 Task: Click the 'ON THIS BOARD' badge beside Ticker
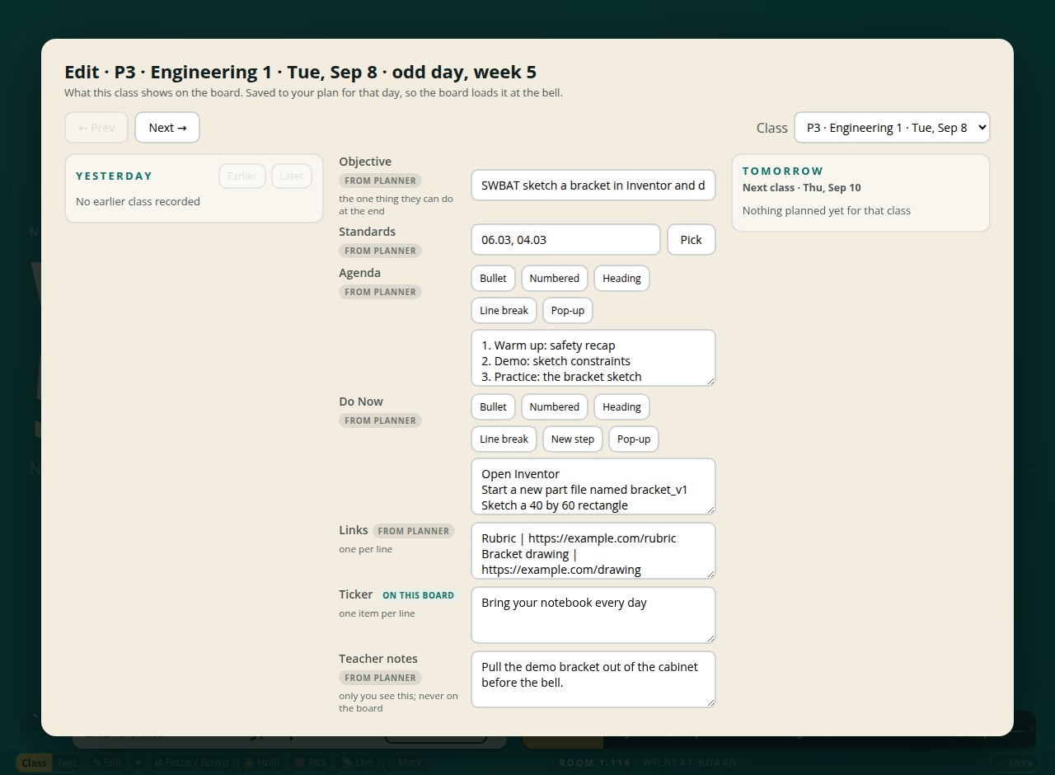(418, 595)
